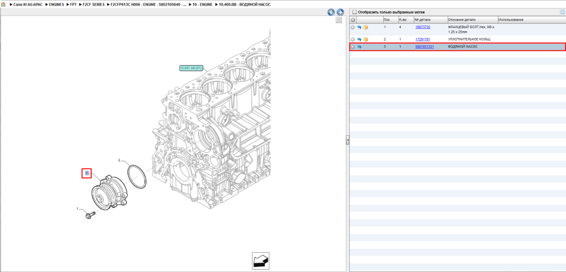This screenshot has height=272, width=566.
Task: Click the large back arrow below diagram
Action: (x=260, y=261)
